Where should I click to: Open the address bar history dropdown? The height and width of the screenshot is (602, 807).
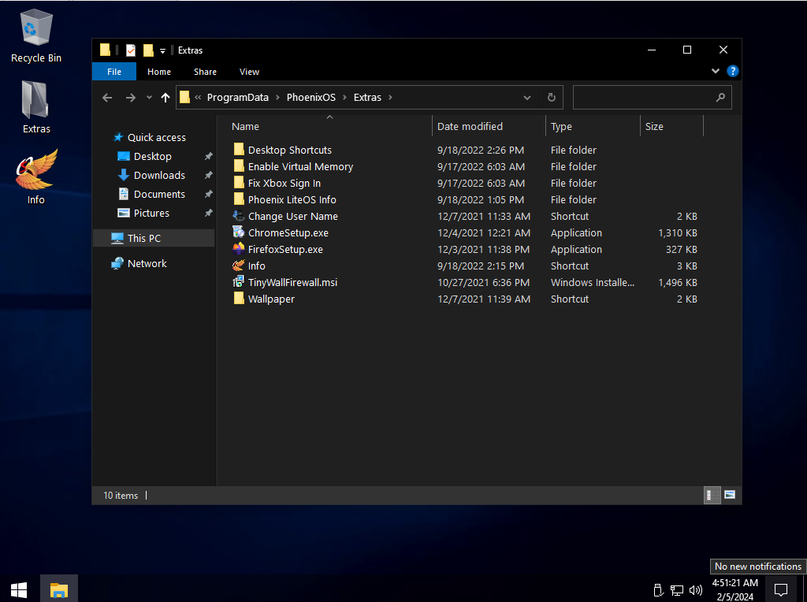(x=527, y=98)
